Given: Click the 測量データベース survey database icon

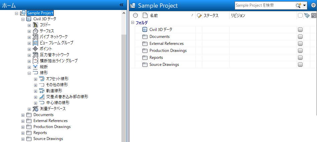Looking at the screenshot, I should [x=36, y=109].
